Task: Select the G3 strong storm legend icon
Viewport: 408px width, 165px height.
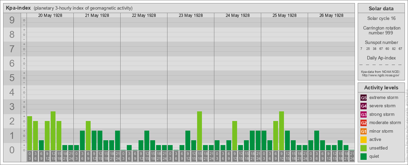Action: [x=364, y=114]
